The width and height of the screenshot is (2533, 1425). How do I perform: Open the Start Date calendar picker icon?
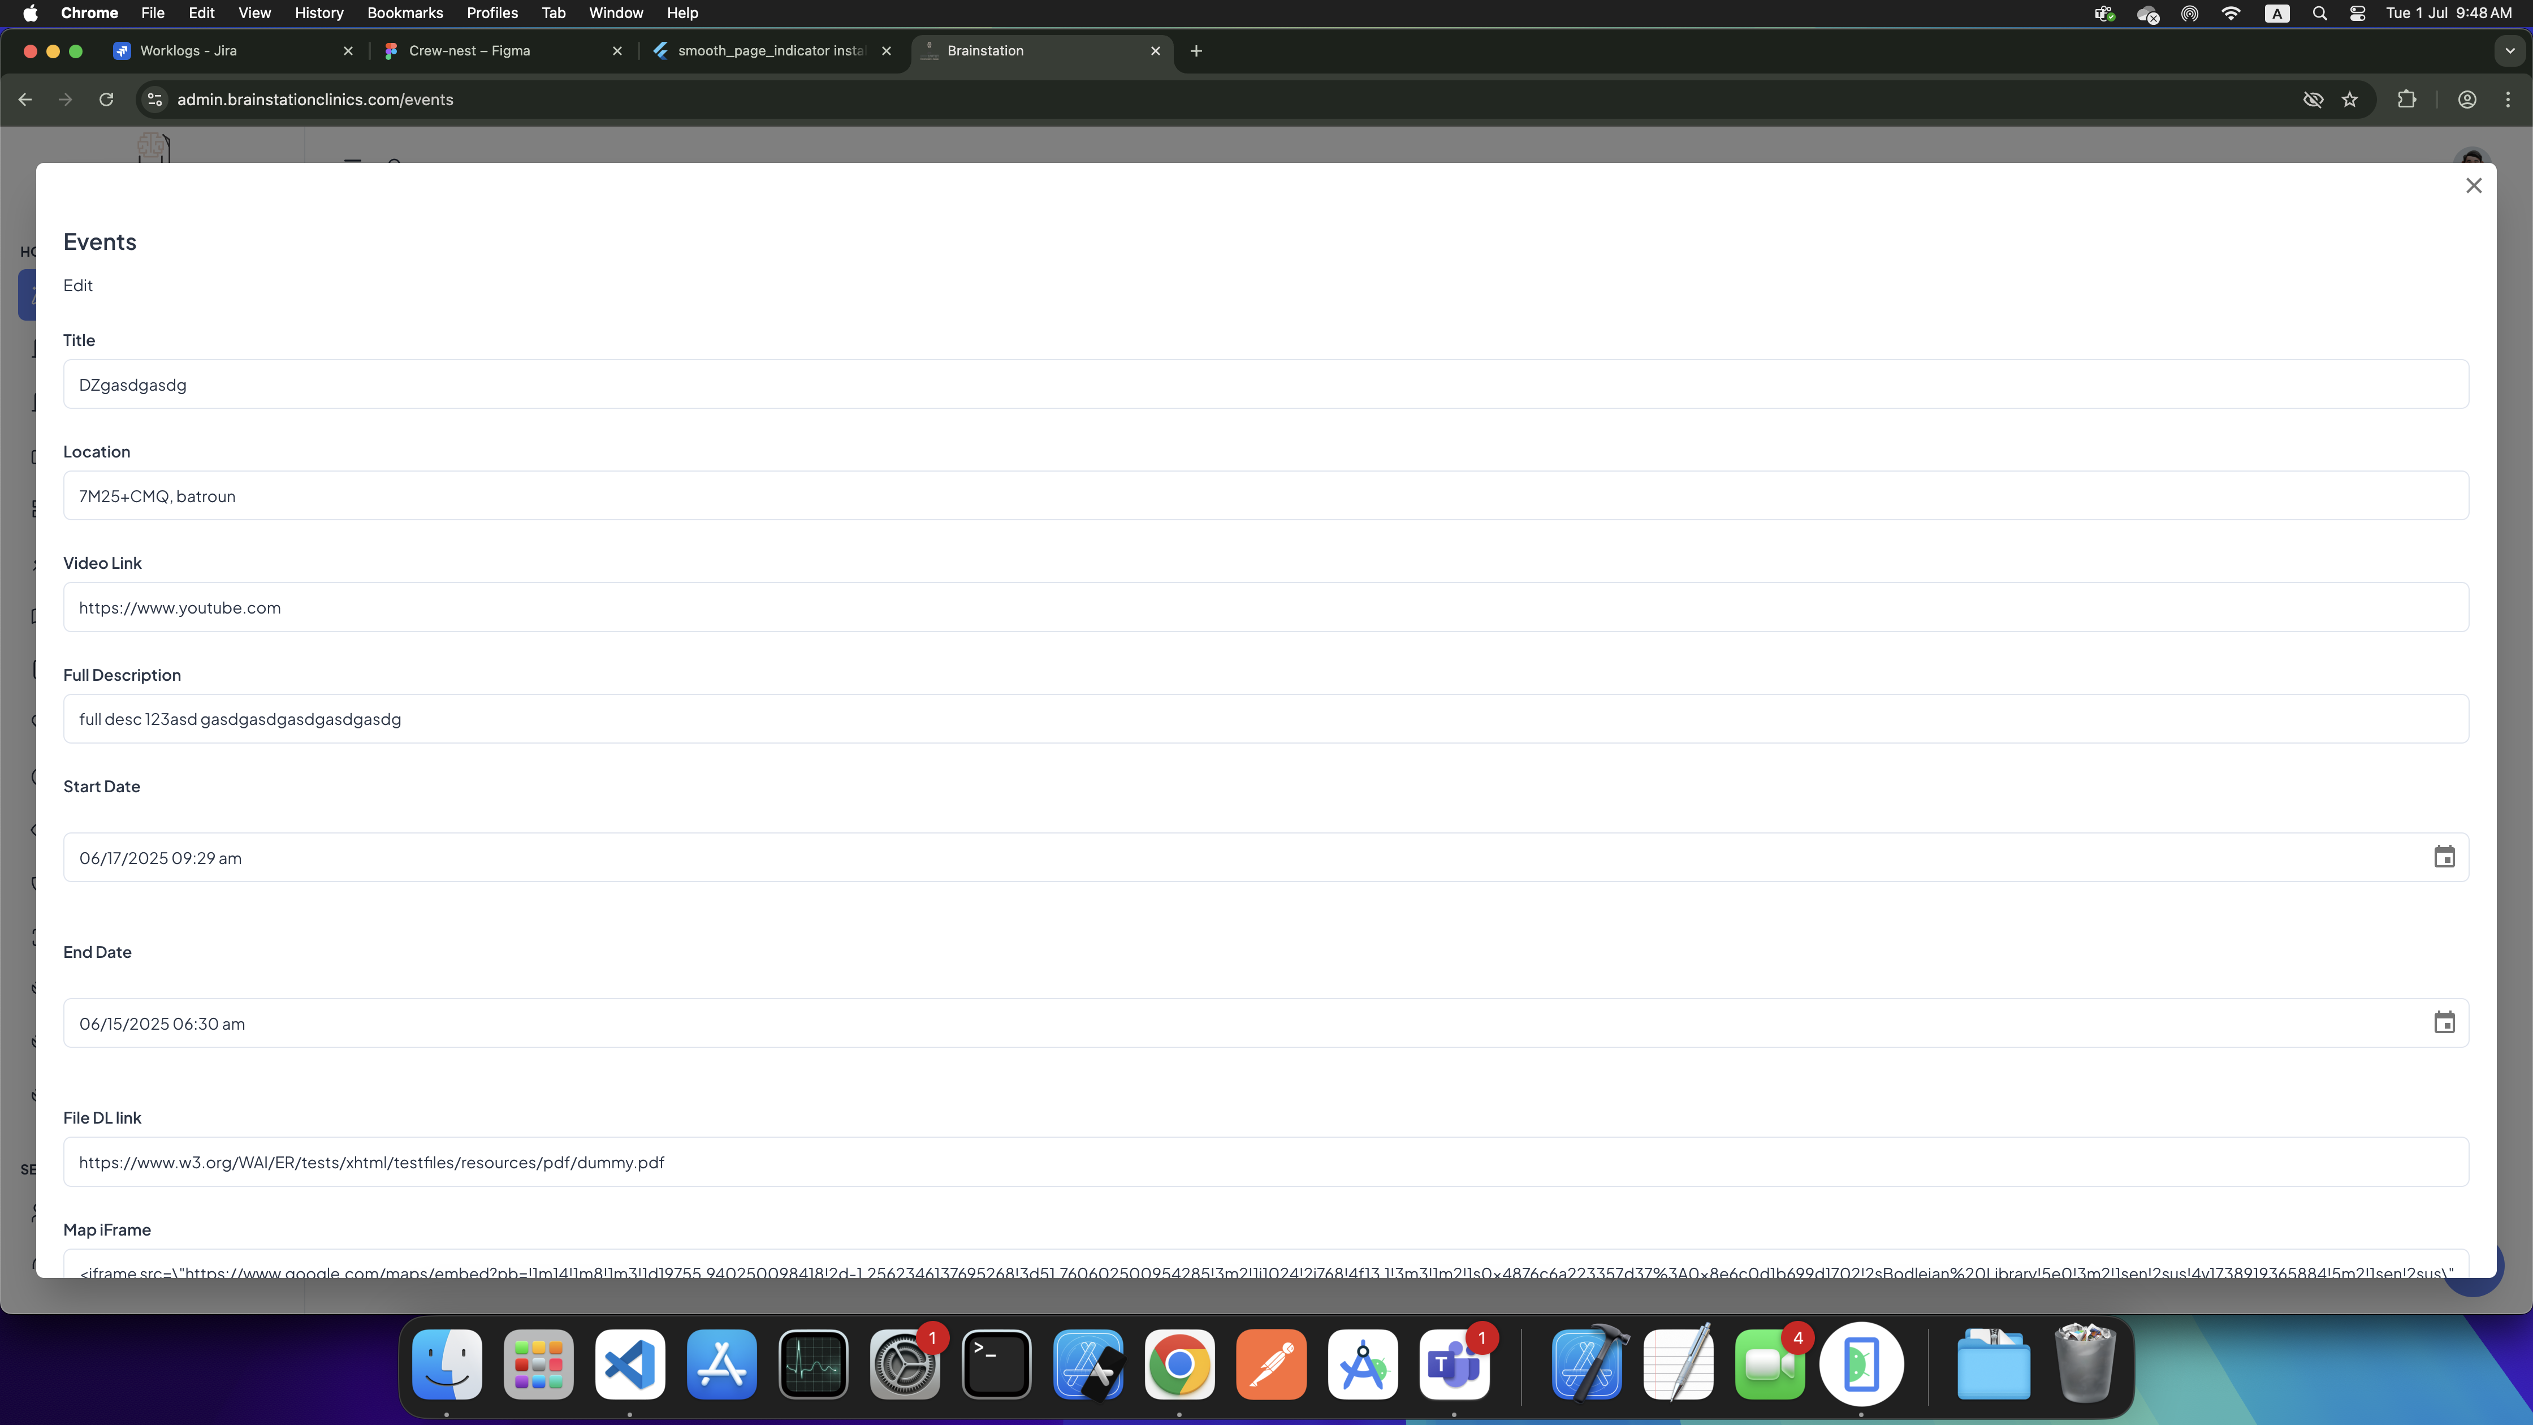2444,857
